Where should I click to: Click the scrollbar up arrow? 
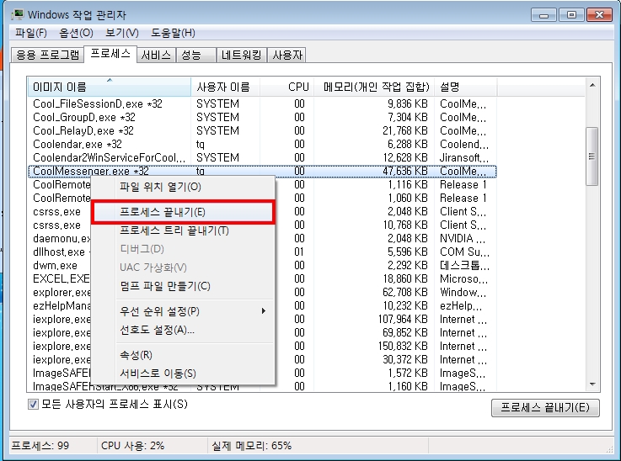pos(592,86)
